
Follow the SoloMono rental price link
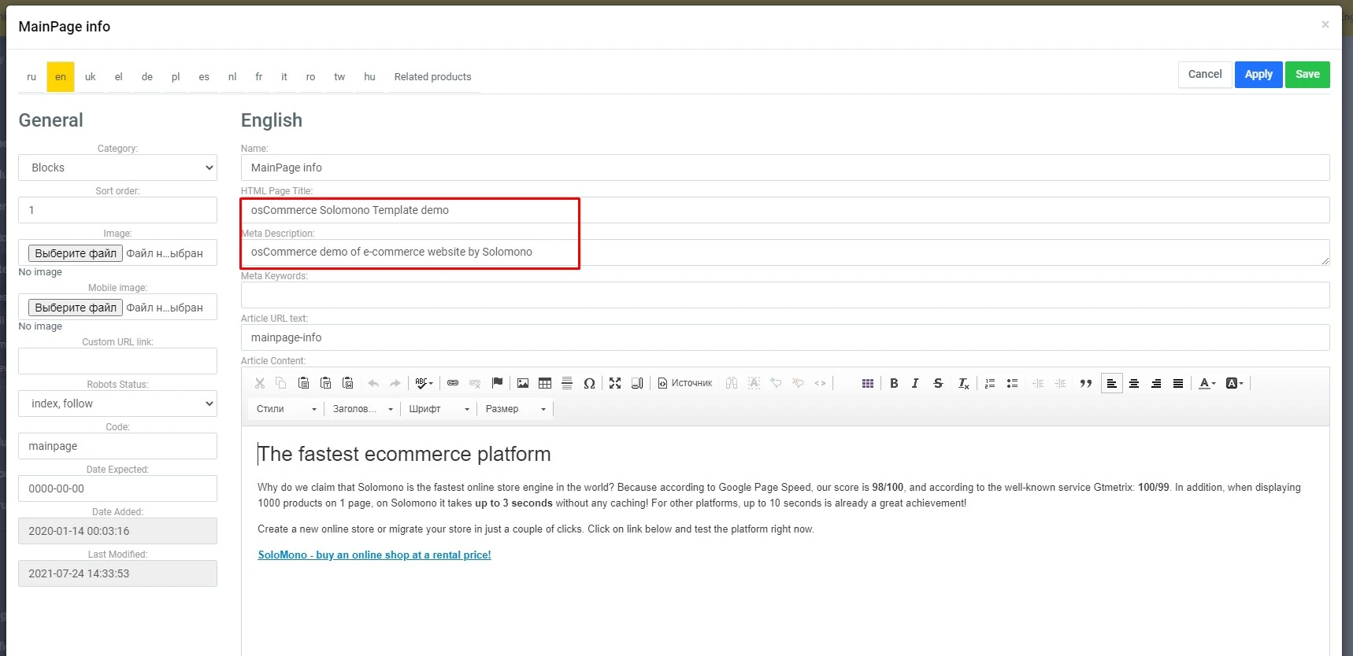[374, 555]
